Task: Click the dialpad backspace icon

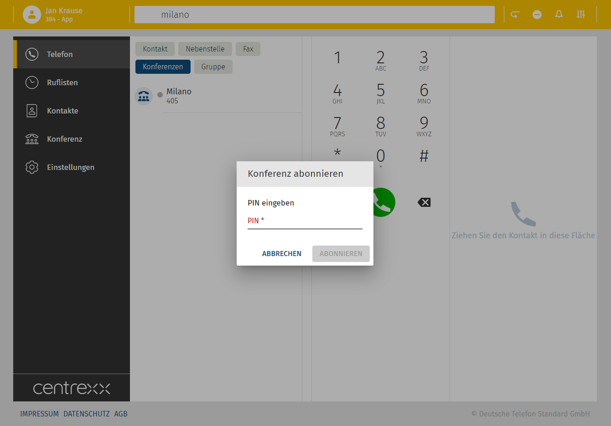Action: pos(424,202)
